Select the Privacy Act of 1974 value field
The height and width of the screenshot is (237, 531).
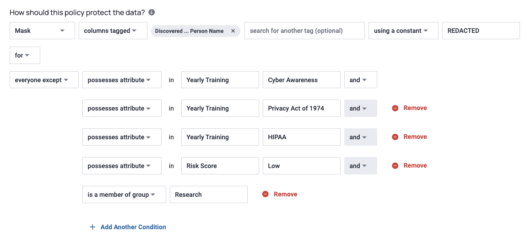coord(301,108)
